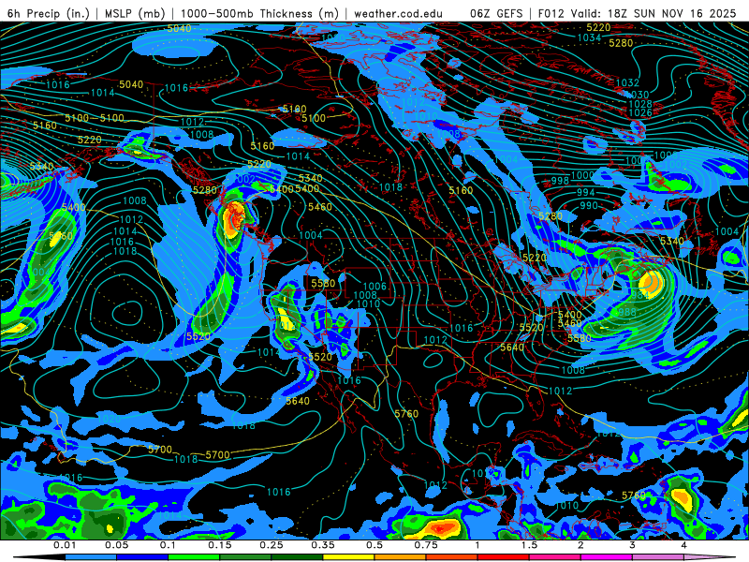The height and width of the screenshot is (562, 749).
Task: Click the 1028 isobar label
Action: [640, 104]
